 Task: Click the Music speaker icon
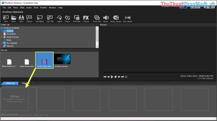click(x=106, y=19)
